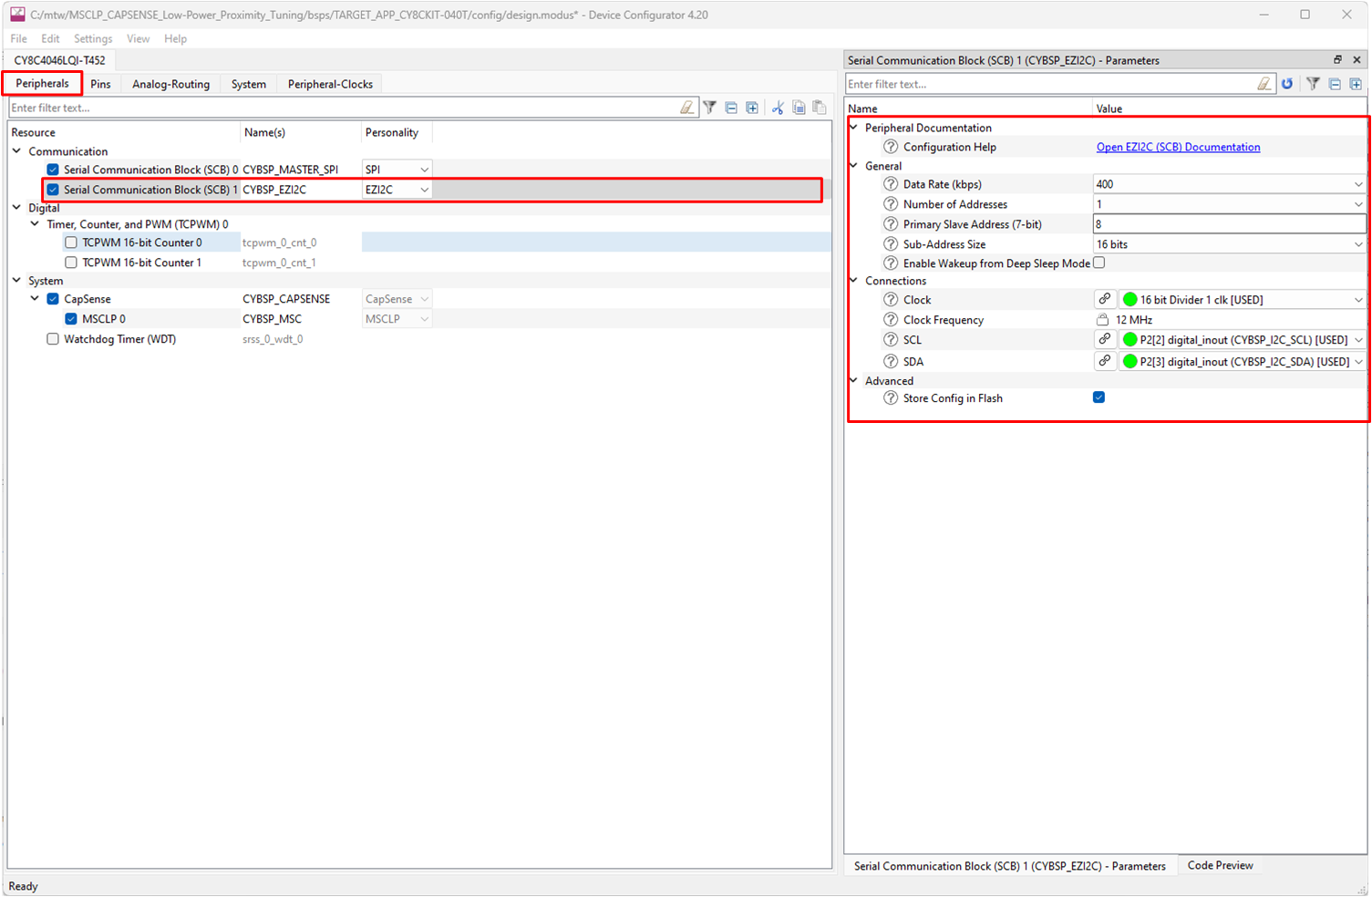Check Enable Wakeup from Deep Sleep Mode
Viewport: 1372px width, 897px height.
1099,263
